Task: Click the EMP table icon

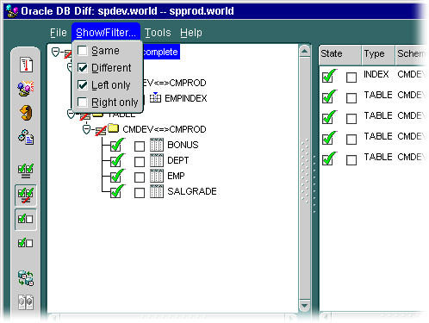Action: coord(157,176)
